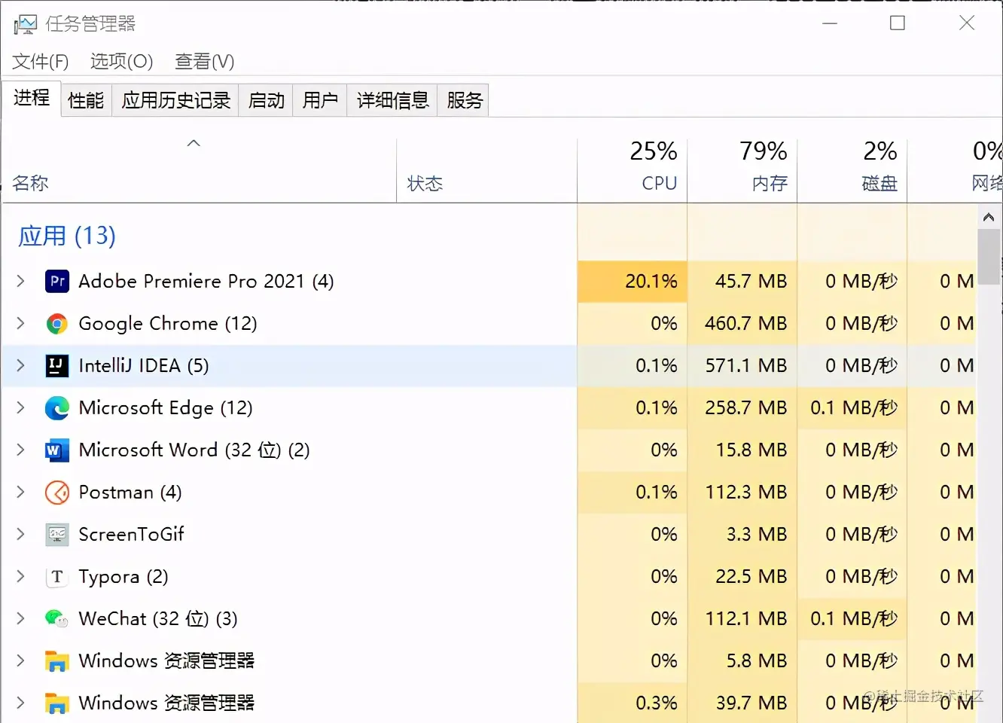The height and width of the screenshot is (723, 1003).
Task: Click the Adobe Premiere Pro icon
Action: point(57,281)
